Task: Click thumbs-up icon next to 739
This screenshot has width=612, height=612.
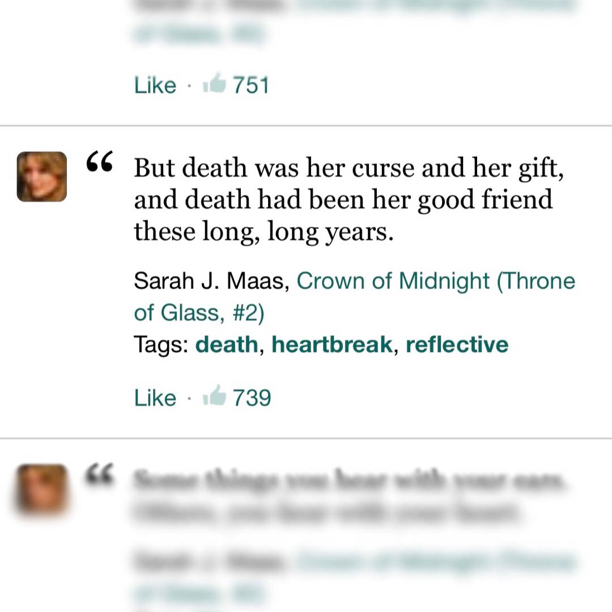Action: (x=214, y=395)
